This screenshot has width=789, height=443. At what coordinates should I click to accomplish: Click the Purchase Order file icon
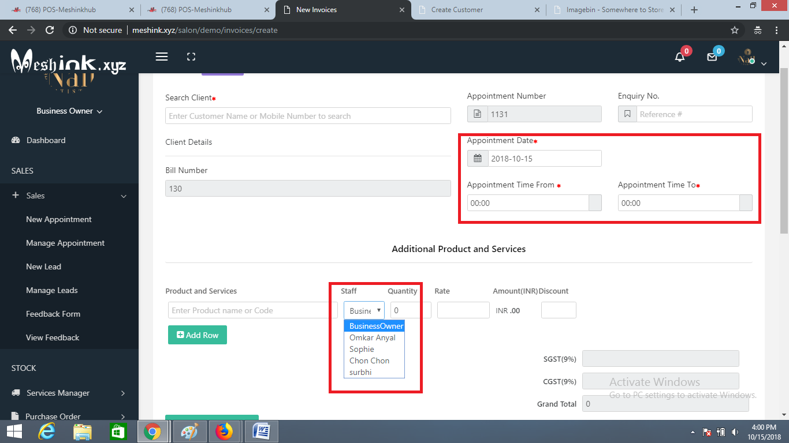pyautogui.click(x=16, y=416)
